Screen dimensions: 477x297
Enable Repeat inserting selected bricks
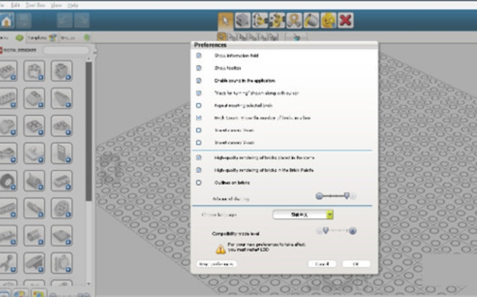coord(199,105)
